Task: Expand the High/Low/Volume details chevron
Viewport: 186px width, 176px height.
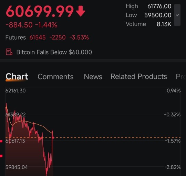Action: coord(177,15)
